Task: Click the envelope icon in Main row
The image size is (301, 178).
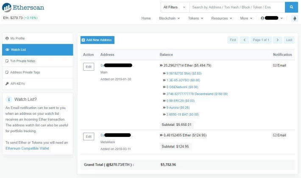Action: click(275, 65)
